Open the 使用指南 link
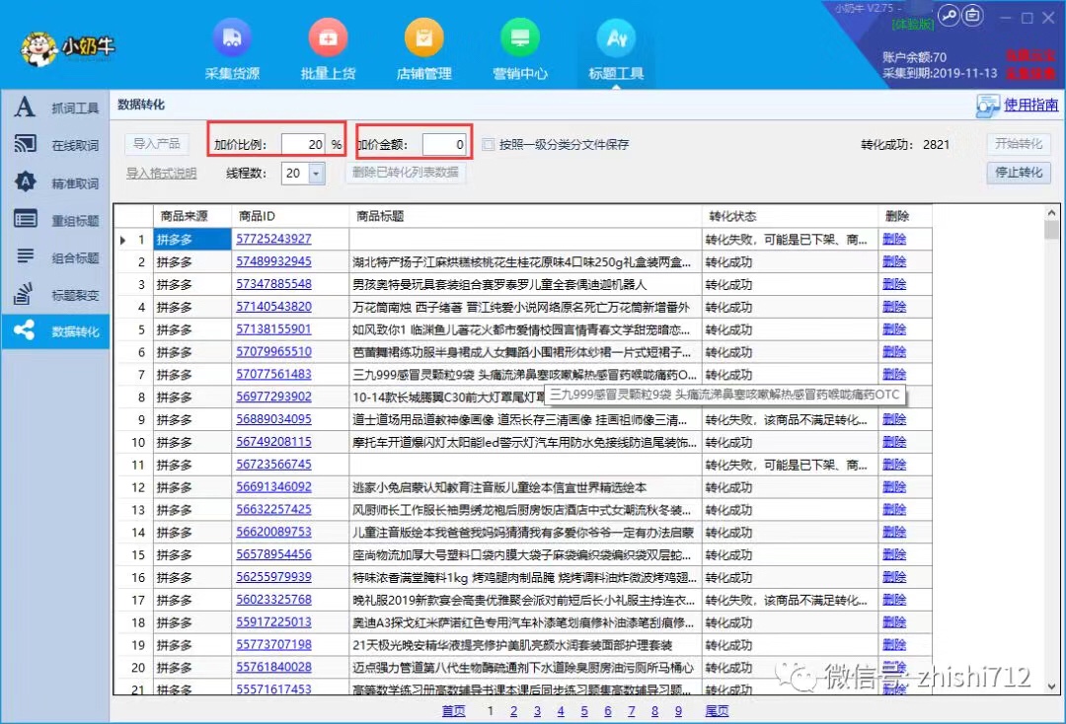The width and height of the screenshot is (1066, 724). point(1030,105)
